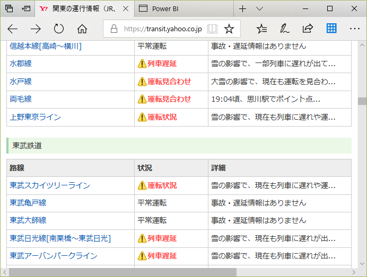Open the 水戸線 line link

[21, 82]
